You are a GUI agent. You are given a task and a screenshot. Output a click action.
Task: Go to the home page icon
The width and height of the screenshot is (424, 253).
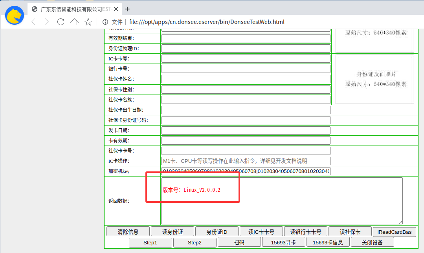[x=74, y=22]
